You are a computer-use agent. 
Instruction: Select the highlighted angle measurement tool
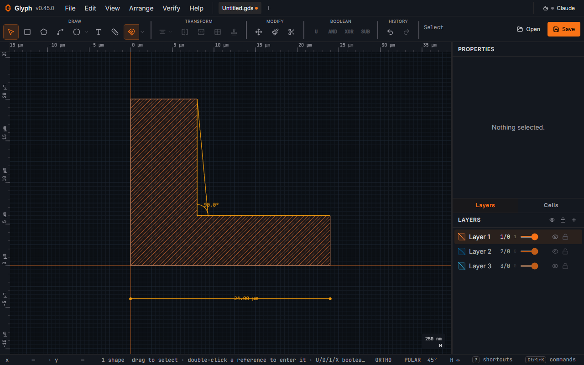pyautogui.click(x=131, y=32)
